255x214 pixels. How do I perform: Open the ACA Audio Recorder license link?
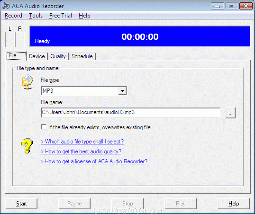coord(94,161)
